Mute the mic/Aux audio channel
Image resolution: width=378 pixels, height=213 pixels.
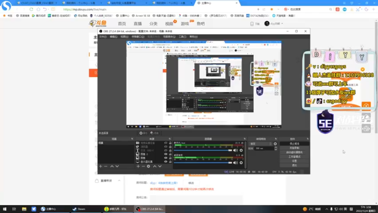coord(235,150)
